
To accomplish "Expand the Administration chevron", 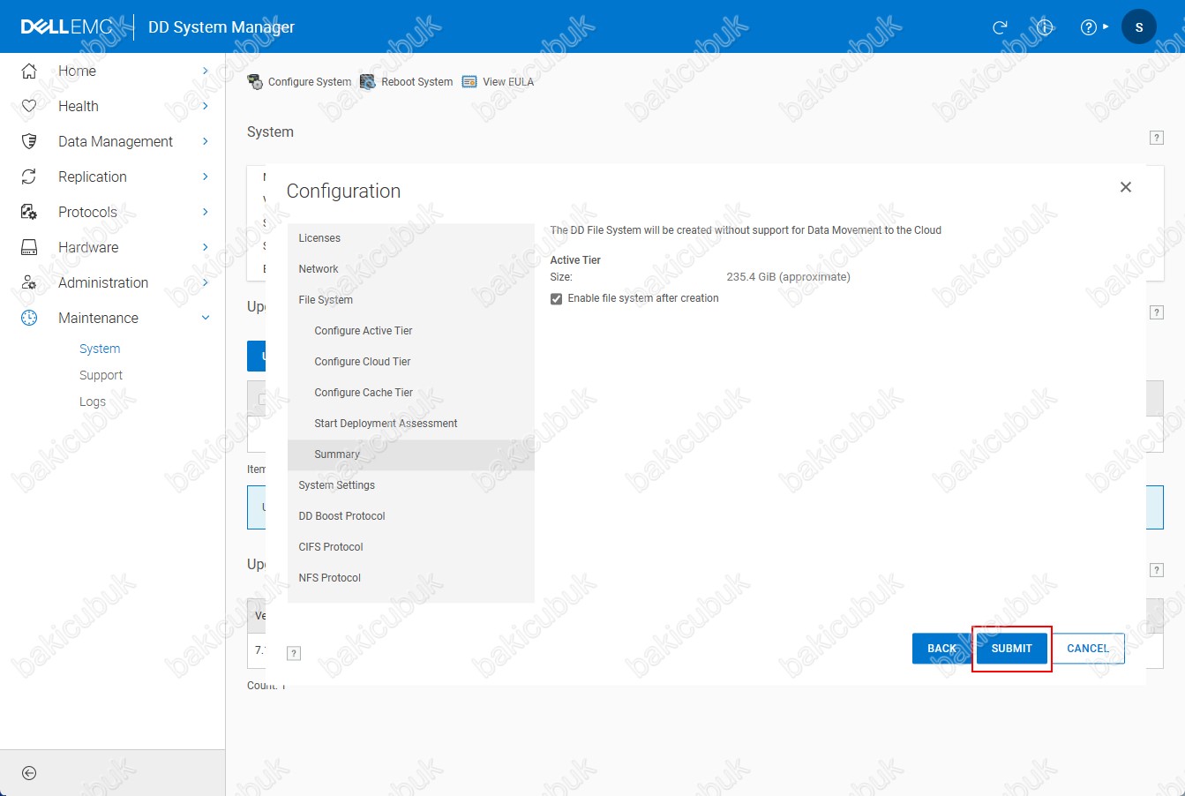I will 205,282.
